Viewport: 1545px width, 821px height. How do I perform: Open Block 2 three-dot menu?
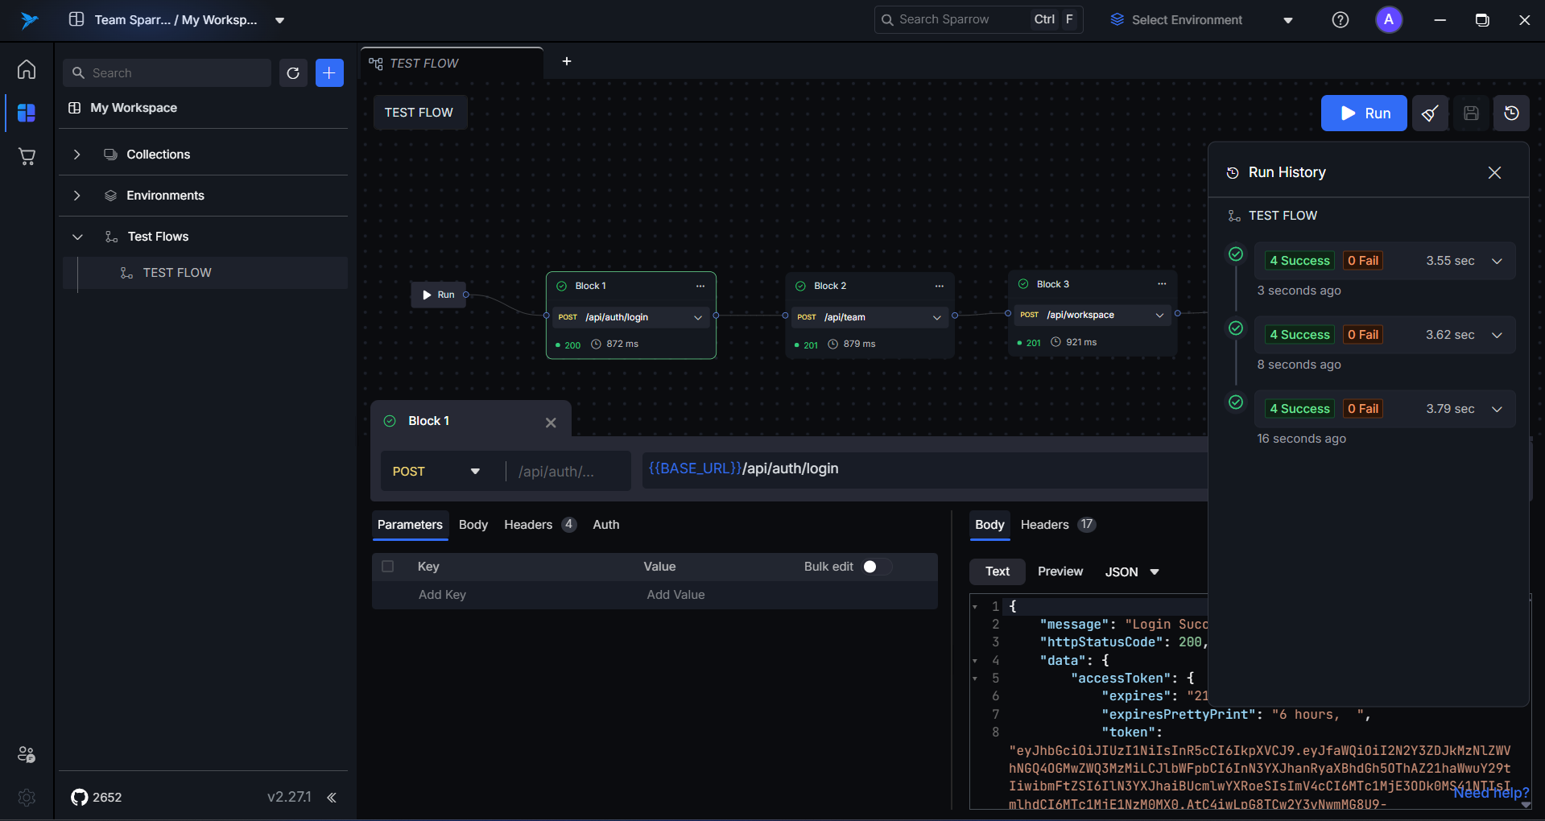click(x=939, y=287)
